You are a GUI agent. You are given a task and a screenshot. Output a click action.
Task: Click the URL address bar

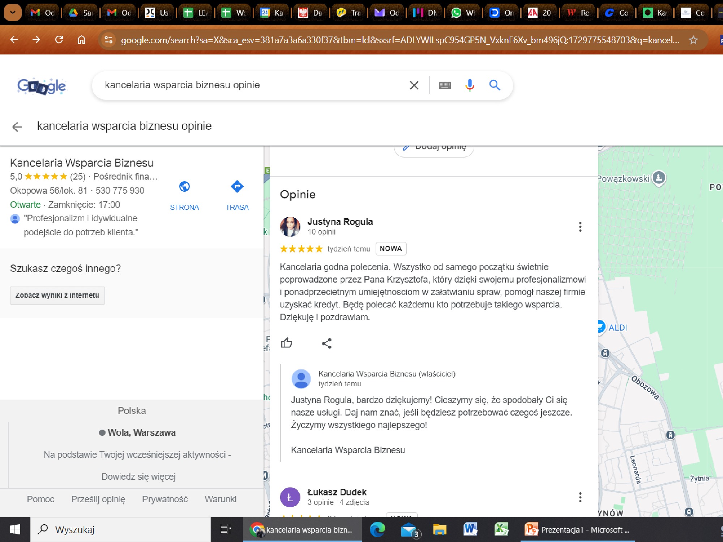coord(253,39)
